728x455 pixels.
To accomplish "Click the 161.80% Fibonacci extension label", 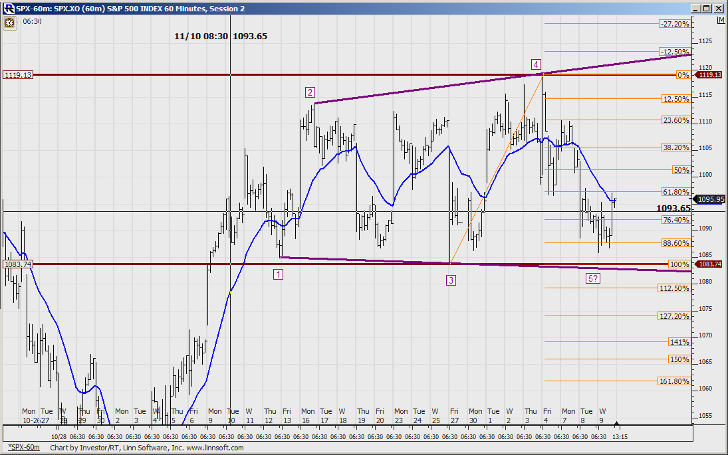I will point(673,381).
